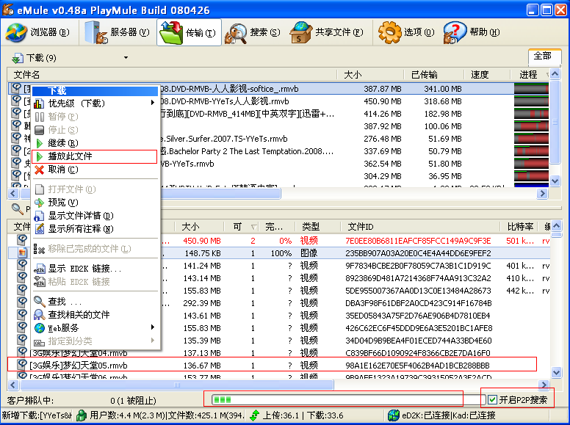Choose 继续 (R) in the context menu

pyautogui.click(x=95, y=143)
